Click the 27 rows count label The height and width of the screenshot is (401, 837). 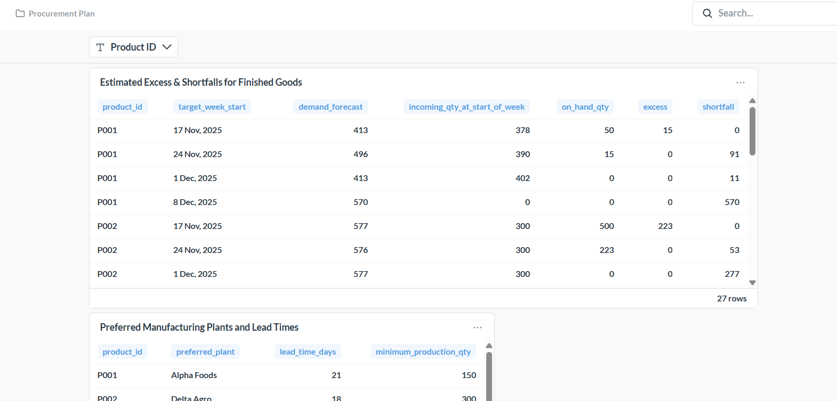click(731, 299)
